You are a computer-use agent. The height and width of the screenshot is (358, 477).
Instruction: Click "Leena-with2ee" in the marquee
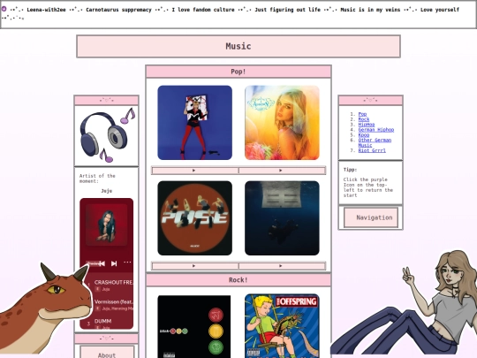tap(46, 10)
